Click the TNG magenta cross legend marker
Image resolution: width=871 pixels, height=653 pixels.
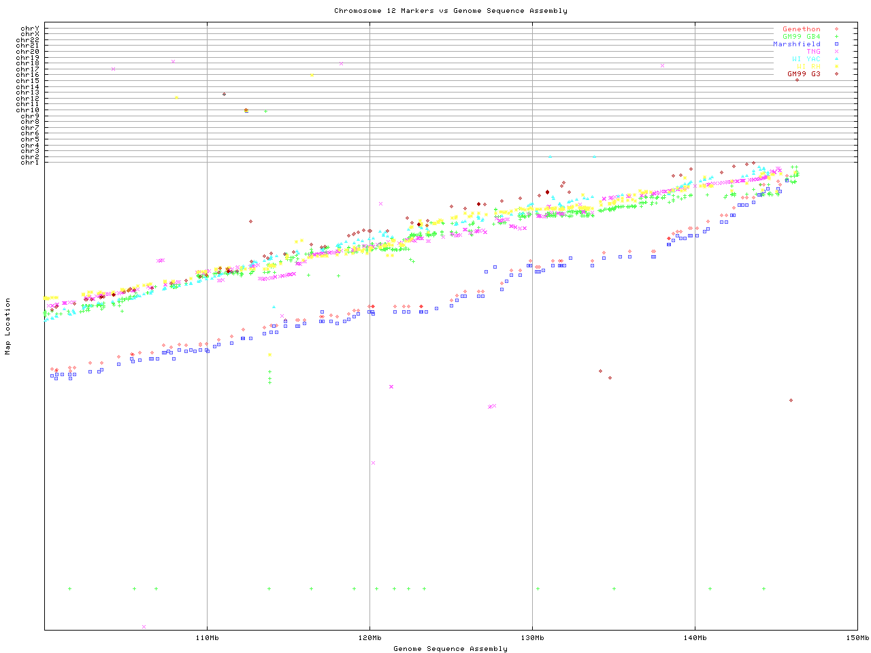click(836, 52)
